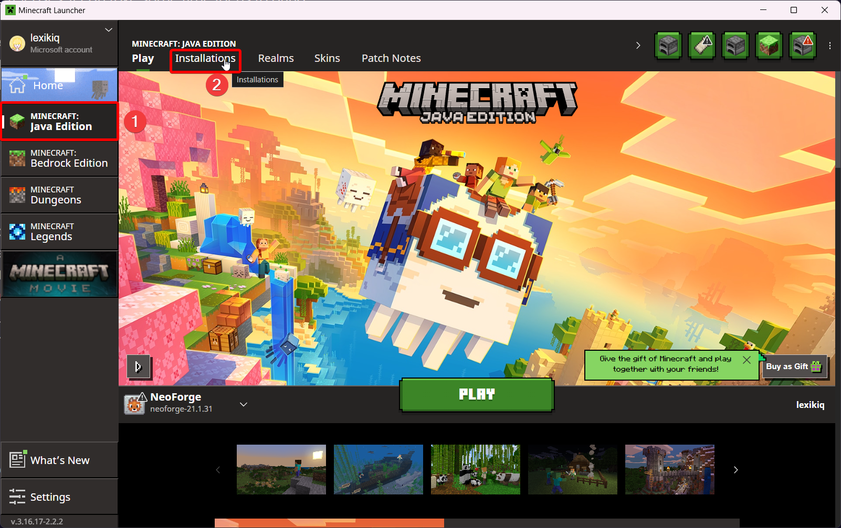This screenshot has height=528, width=841.
Task: Dismiss the gift of Minecraft tooltip
Action: click(747, 360)
